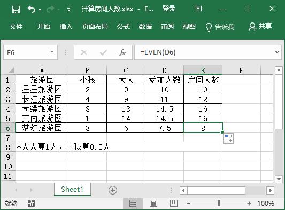The width and height of the screenshot is (285, 210).
Task: Click the Name Box showing E6
Action: pos(26,52)
